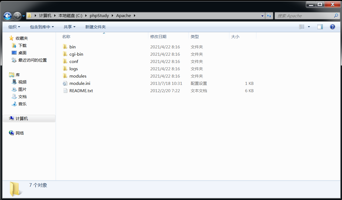
Task: Click the 新建文件夹 button
Action: click(95, 27)
